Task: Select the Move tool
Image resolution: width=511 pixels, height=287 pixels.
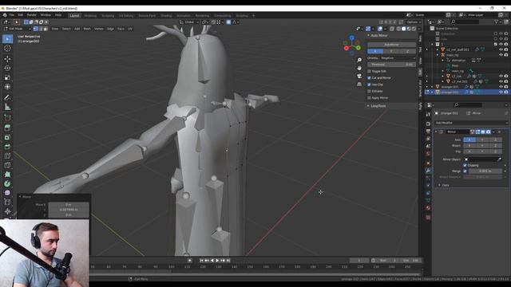Action: click(x=7, y=59)
